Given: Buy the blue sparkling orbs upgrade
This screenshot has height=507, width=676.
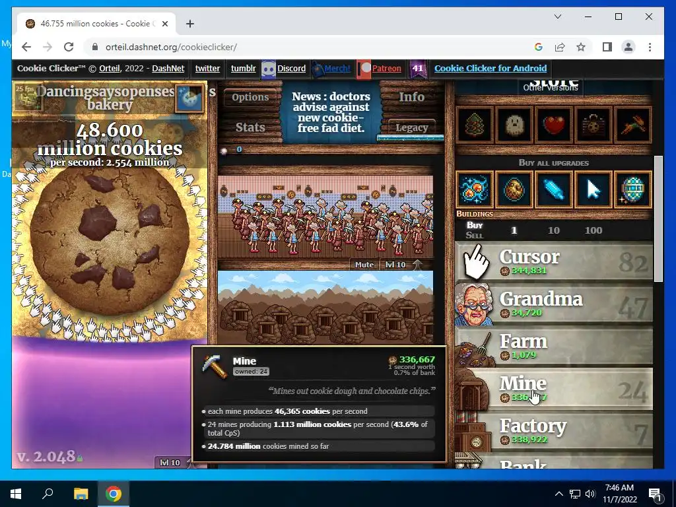Looking at the screenshot, I should (474, 189).
